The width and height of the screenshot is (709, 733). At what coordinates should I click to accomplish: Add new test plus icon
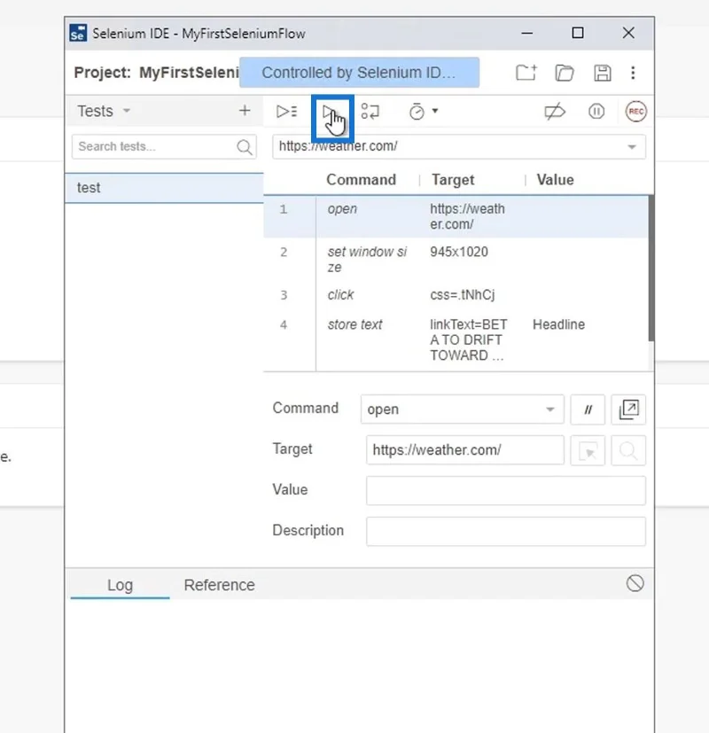click(x=245, y=110)
